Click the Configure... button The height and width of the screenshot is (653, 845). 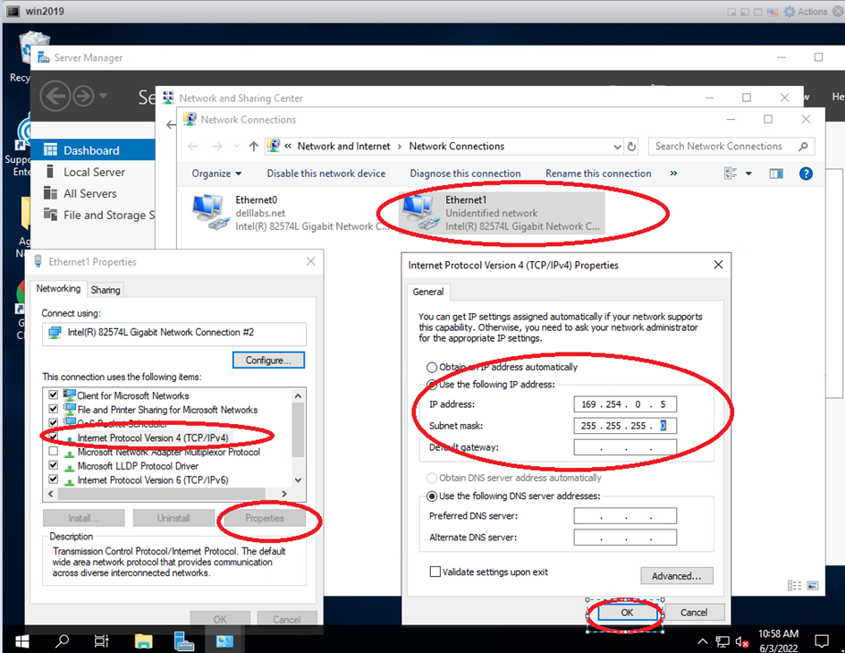[268, 360]
